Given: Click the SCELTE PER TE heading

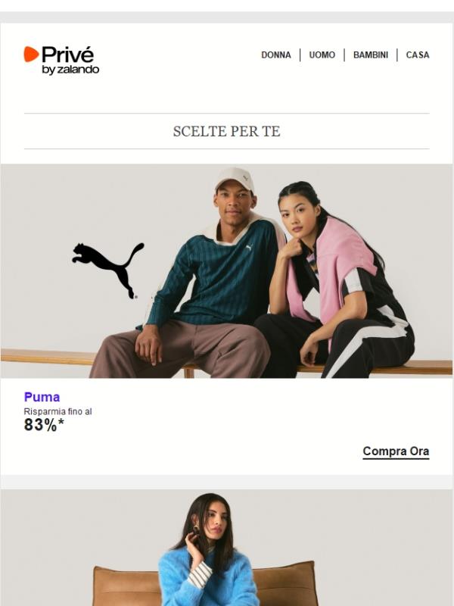Looking at the screenshot, I should (x=226, y=131).
